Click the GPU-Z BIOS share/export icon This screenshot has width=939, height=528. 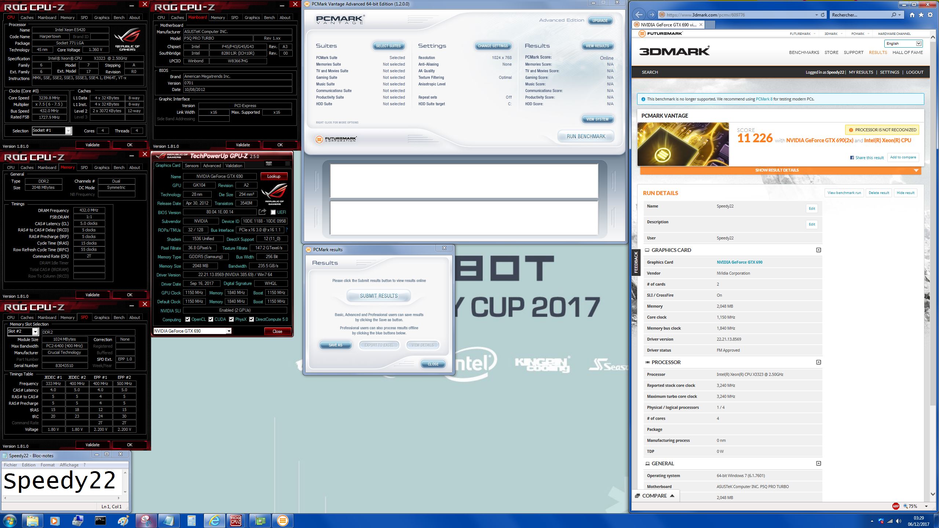coord(262,212)
